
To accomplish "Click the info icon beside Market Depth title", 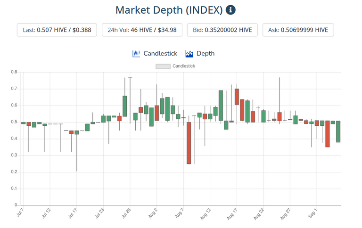I will pos(230,10).
